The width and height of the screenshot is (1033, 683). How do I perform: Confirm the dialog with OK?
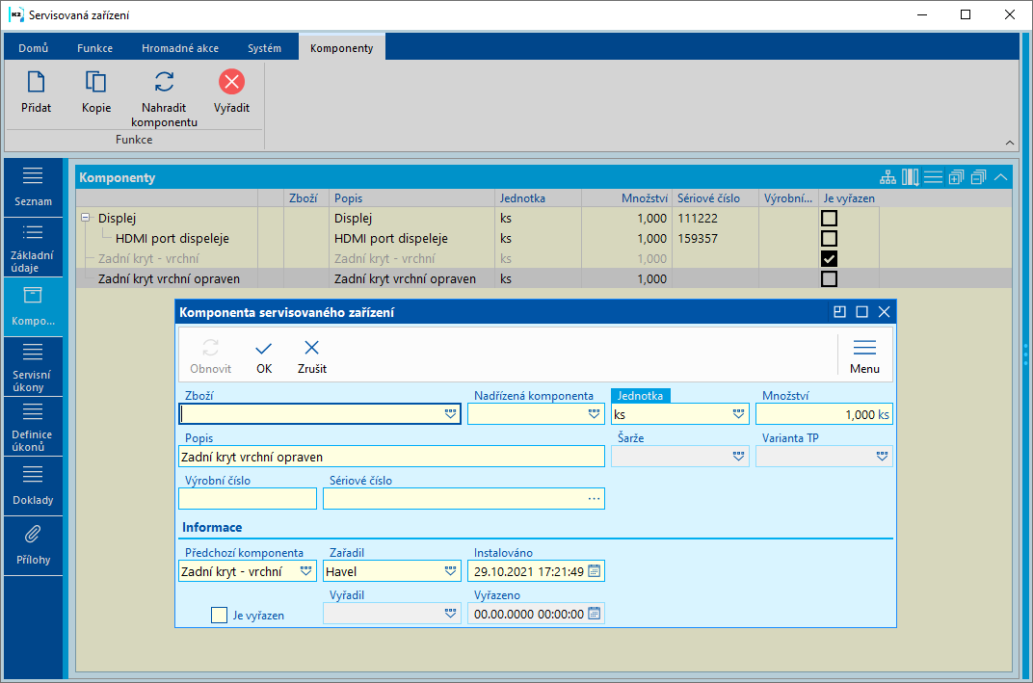coord(264,355)
